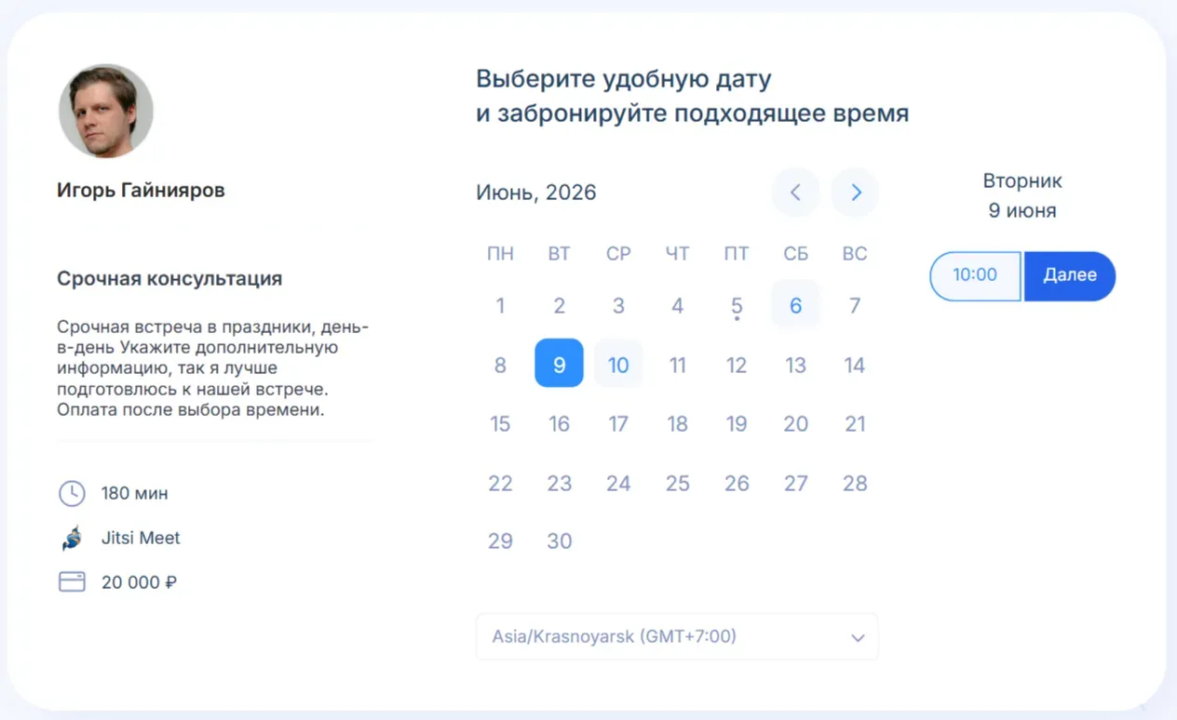Viewport: 1177px width, 720px height.
Task: Click date 18 in the calendar
Action: (677, 423)
